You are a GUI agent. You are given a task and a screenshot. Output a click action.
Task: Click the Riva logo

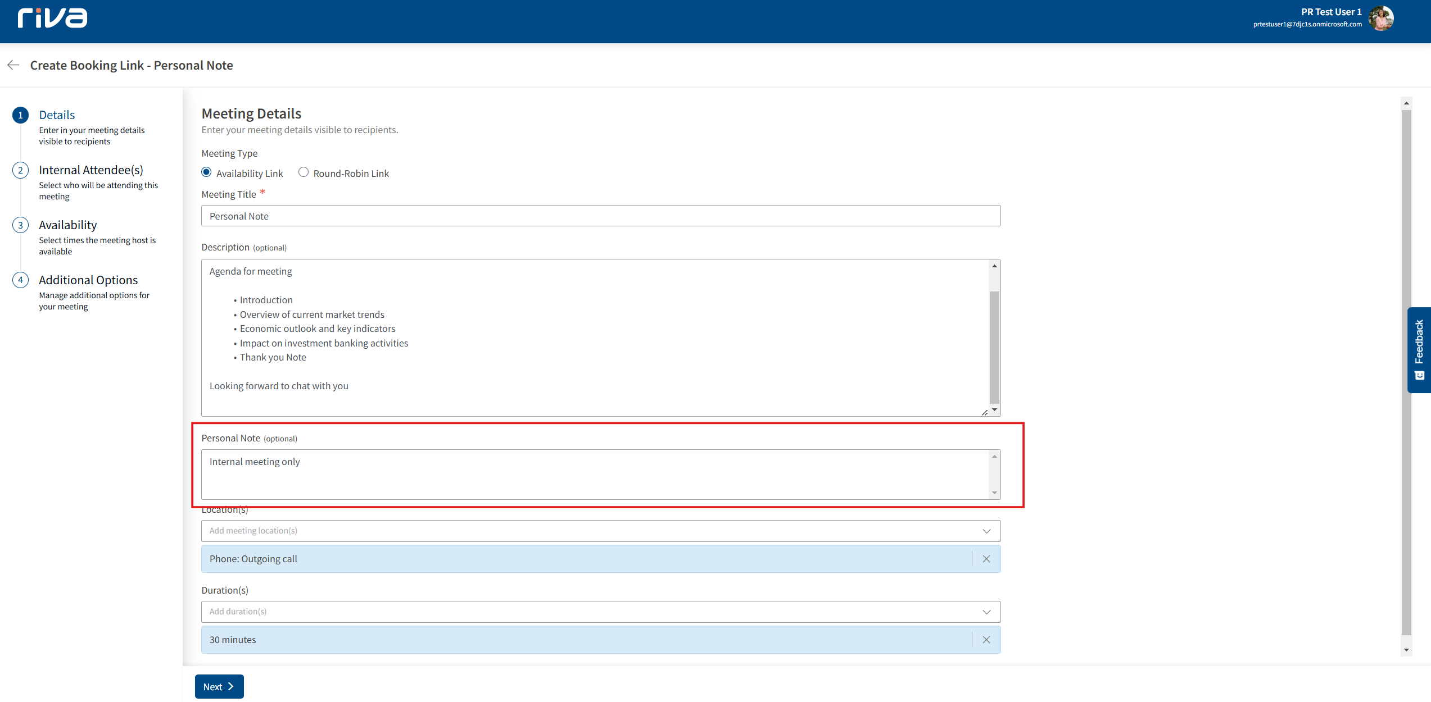[x=52, y=18]
